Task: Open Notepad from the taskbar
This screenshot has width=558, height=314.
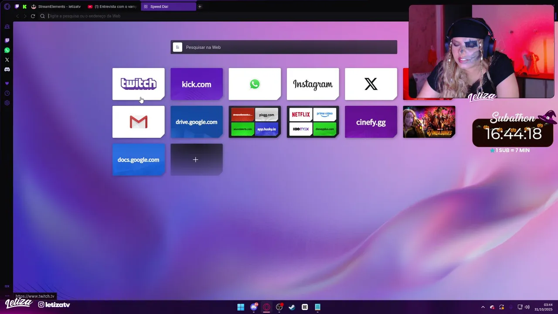Action: [x=318, y=307]
